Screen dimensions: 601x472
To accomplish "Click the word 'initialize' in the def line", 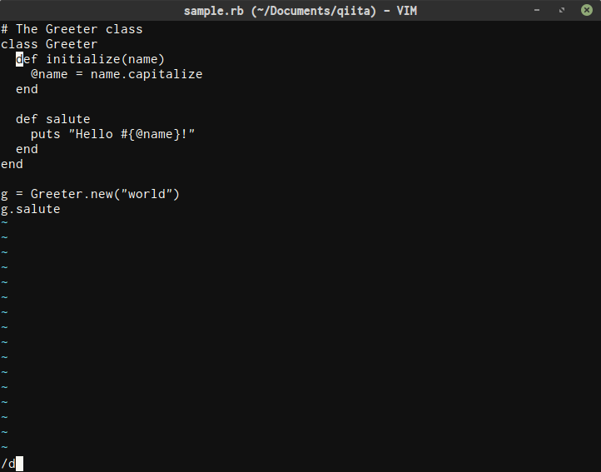I will [83, 59].
